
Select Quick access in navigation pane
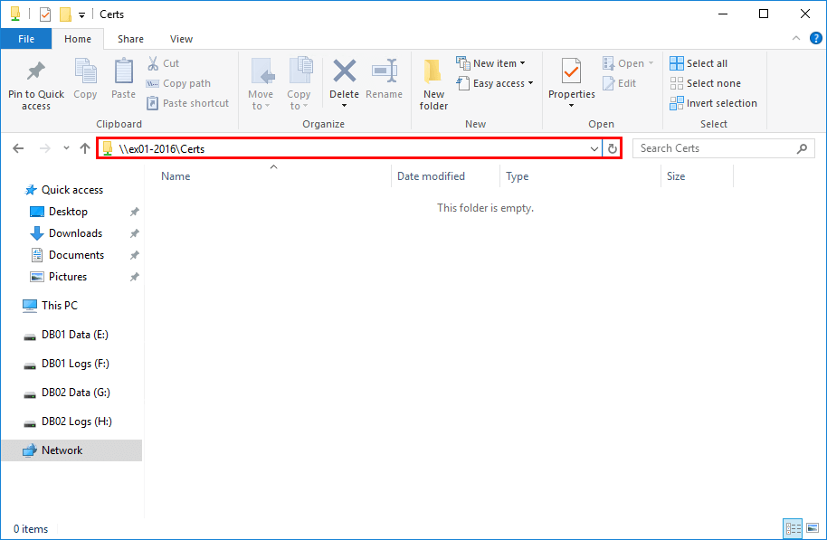point(71,190)
